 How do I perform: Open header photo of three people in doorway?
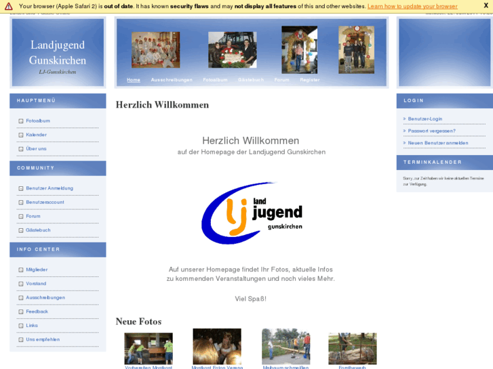356,49
